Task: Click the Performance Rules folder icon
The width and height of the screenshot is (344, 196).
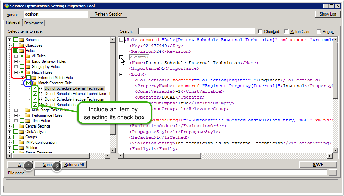Action: pyautogui.click(x=28, y=115)
